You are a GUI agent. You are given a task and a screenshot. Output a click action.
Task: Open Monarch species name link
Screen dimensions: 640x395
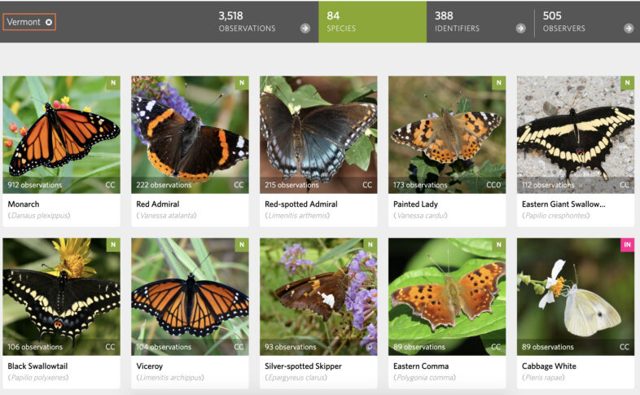(24, 204)
